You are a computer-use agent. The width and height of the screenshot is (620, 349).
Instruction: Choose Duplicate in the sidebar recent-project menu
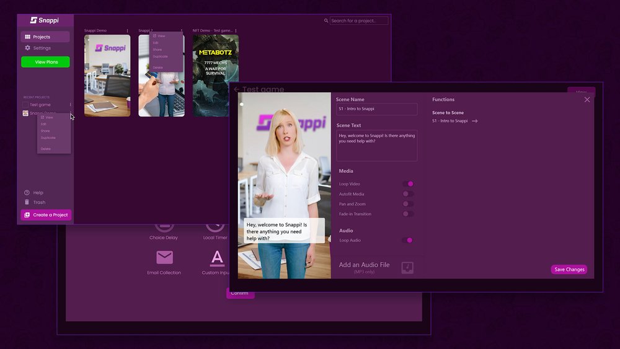coord(48,138)
